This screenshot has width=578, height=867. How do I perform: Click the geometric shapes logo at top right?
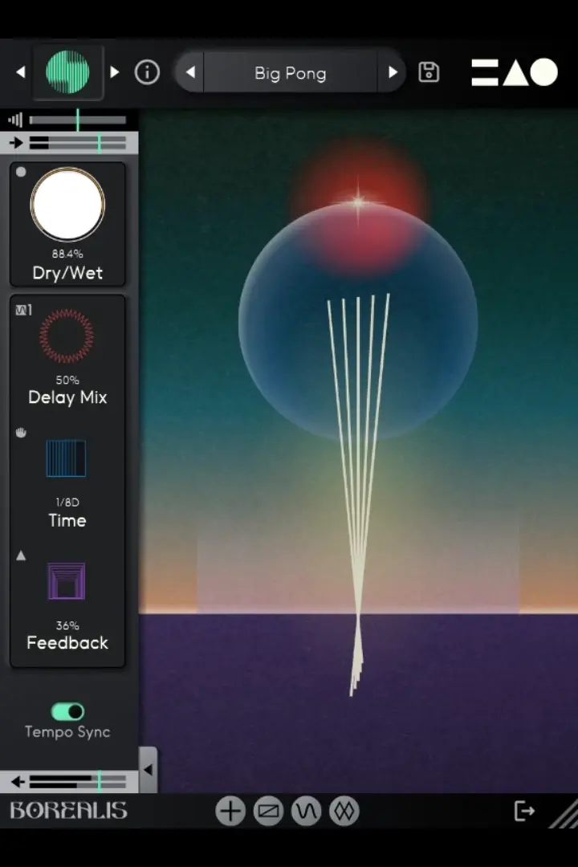[x=515, y=72]
